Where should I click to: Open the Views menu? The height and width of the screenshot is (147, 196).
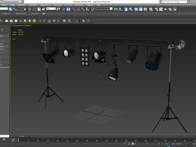pyautogui.click(x=4, y=5)
